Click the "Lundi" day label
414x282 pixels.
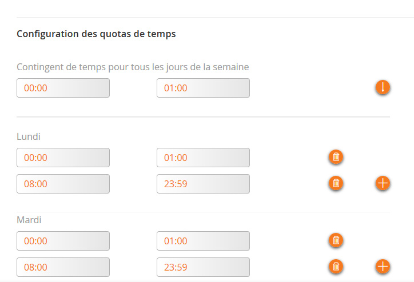pyautogui.click(x=29, y=136)
